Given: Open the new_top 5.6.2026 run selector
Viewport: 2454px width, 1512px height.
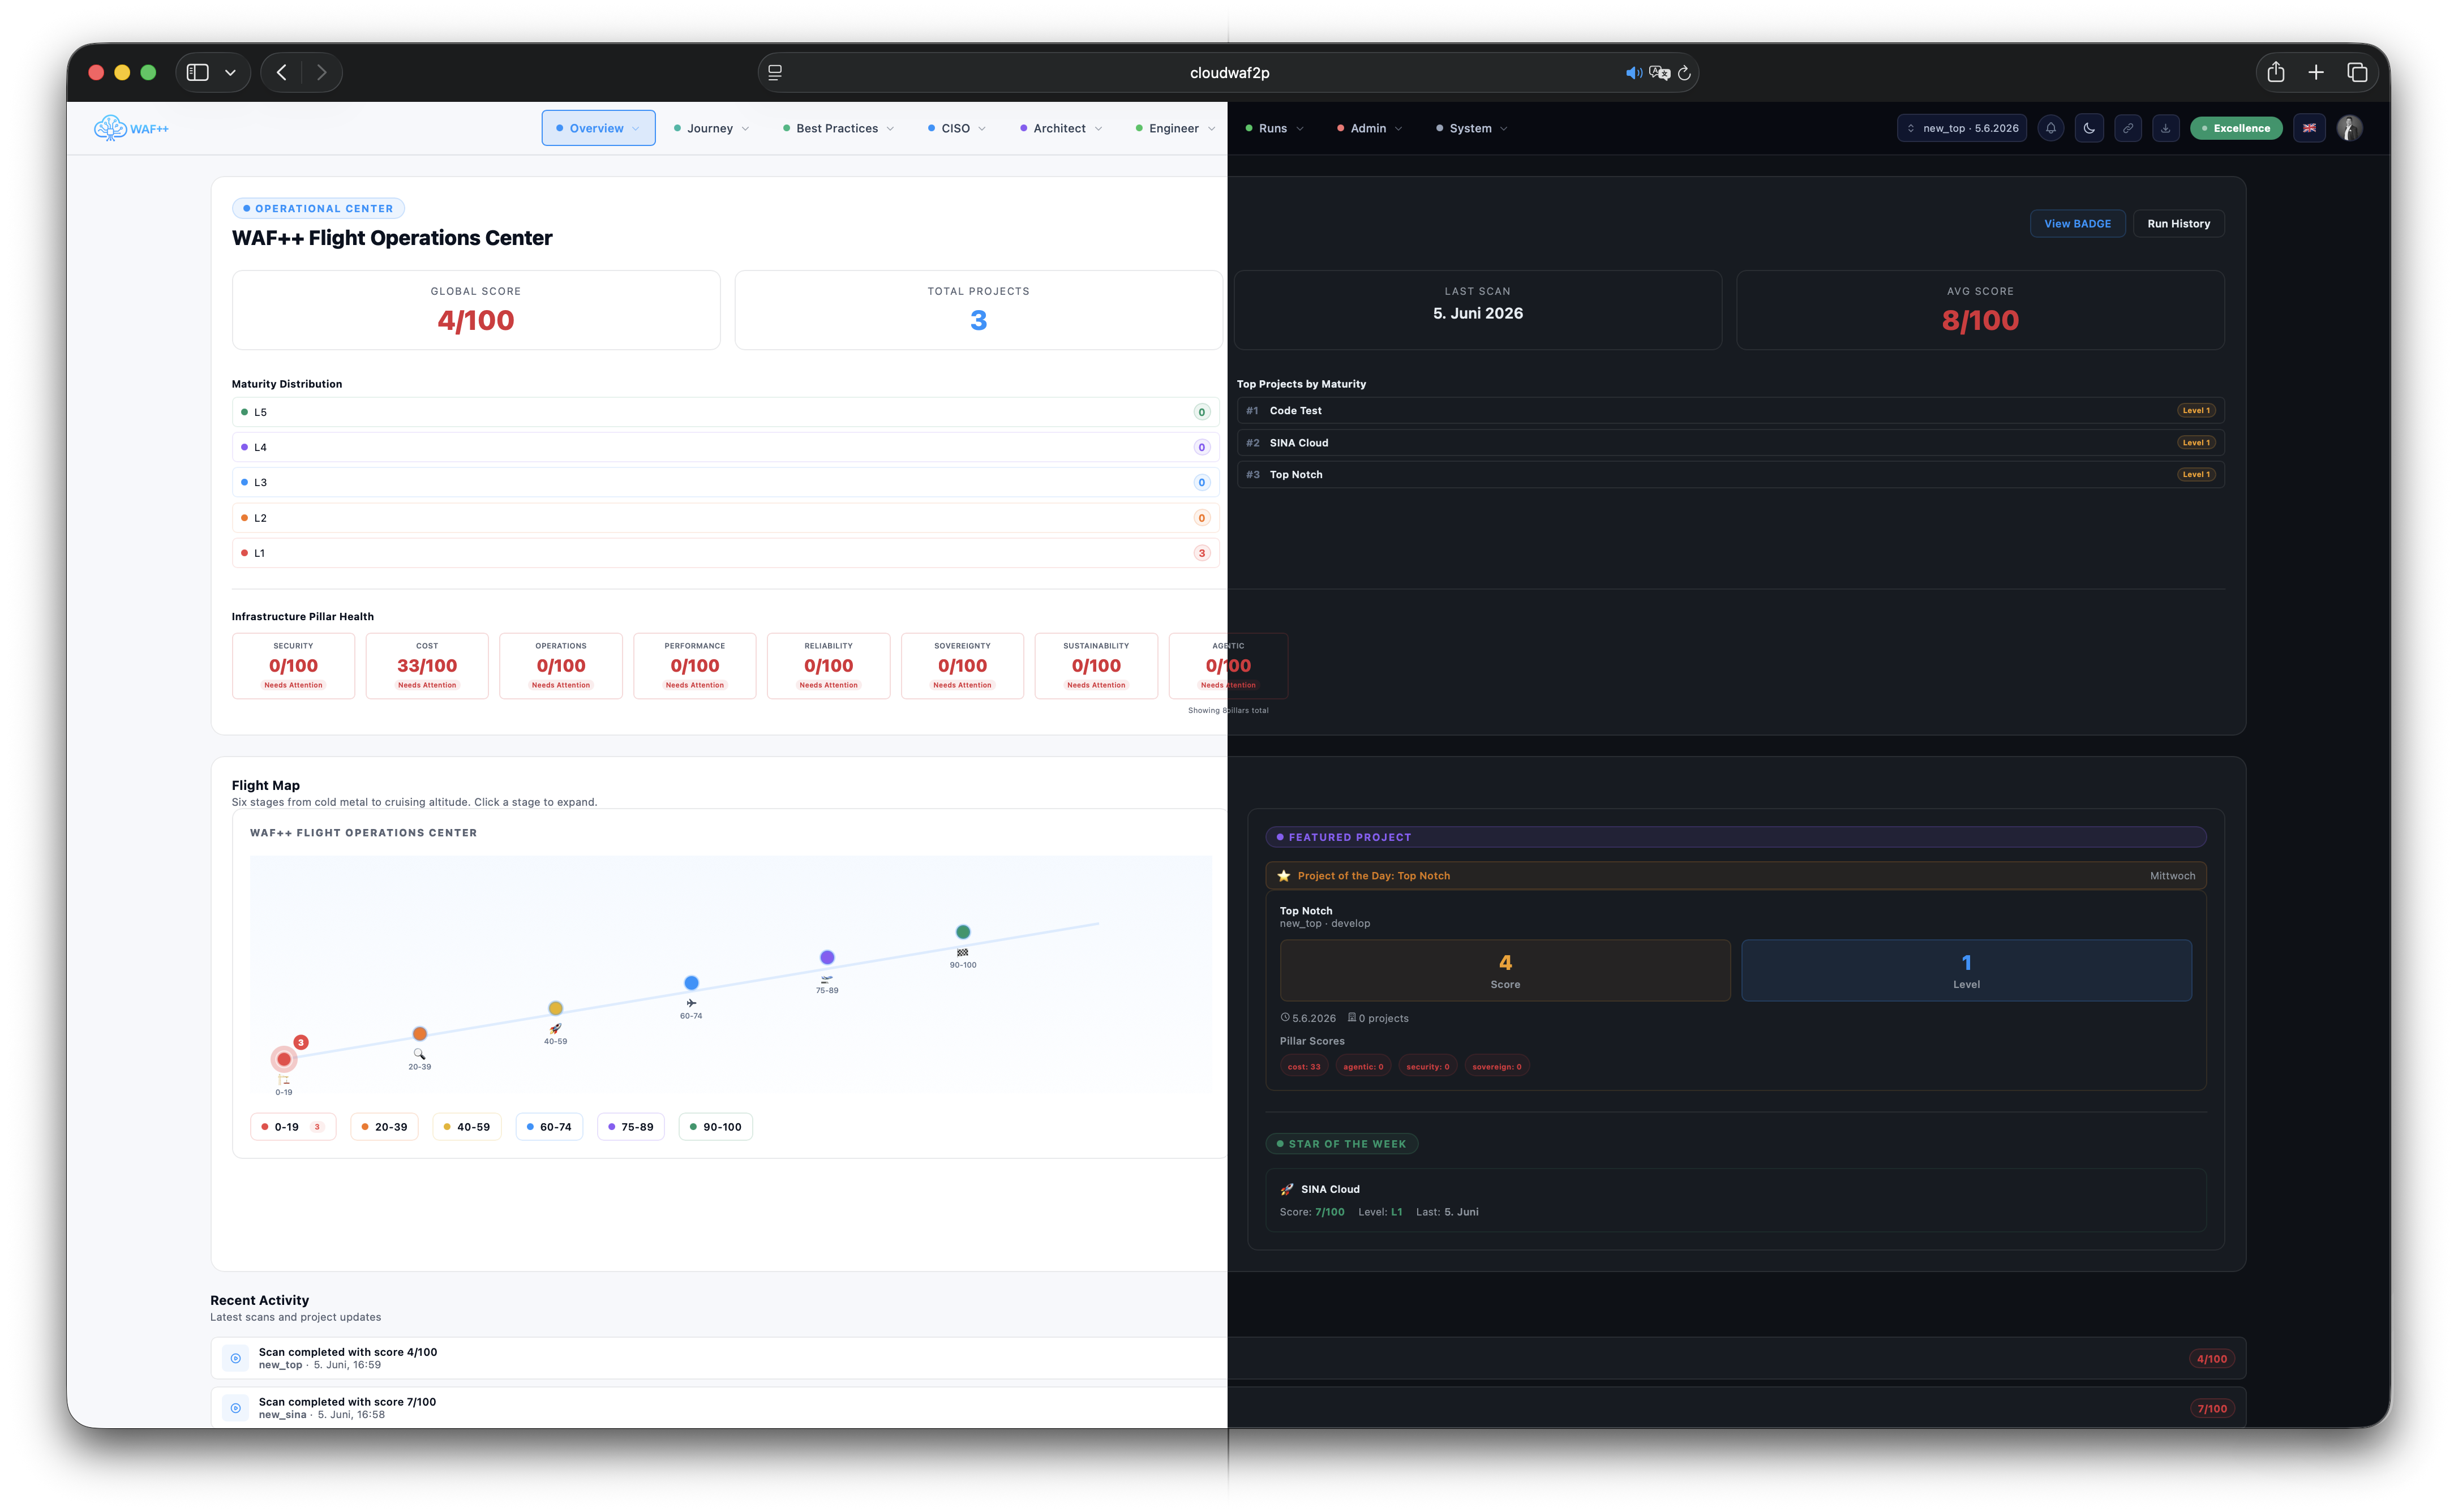Looking at the screenshot, I should [1961, 128].
